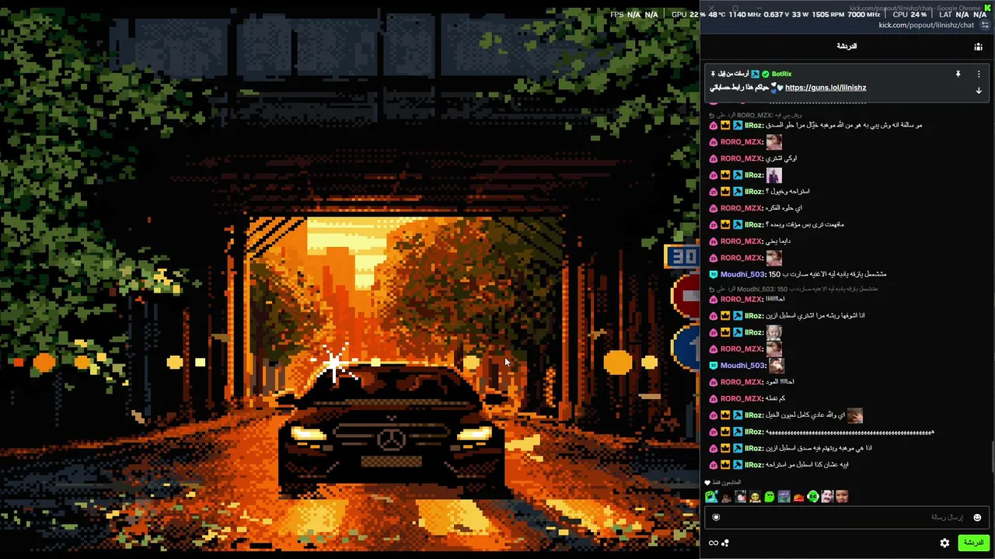Open the emoji picker in message box

[x=977, y=518]
